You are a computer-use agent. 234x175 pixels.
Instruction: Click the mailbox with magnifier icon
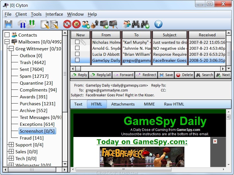tap(113, 24)
